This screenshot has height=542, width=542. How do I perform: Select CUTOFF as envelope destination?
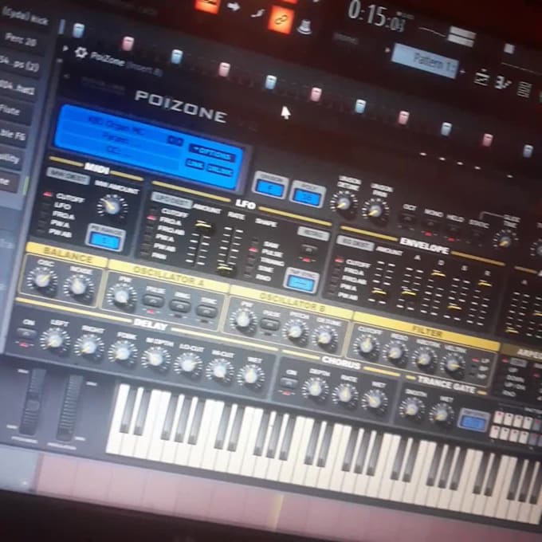tap(358, 265)
